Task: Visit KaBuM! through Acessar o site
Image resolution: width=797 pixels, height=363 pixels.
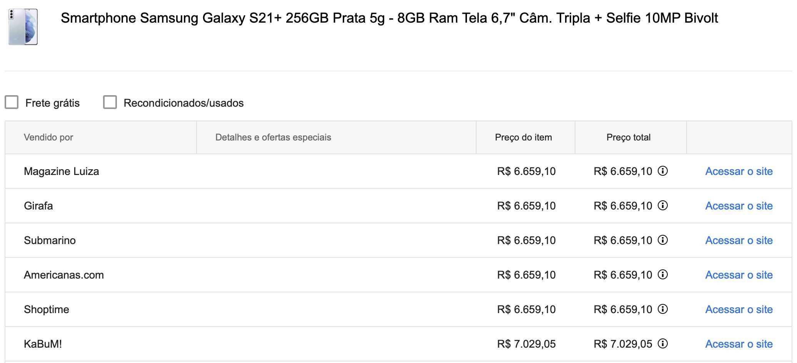Action: [x=739, y=344]
